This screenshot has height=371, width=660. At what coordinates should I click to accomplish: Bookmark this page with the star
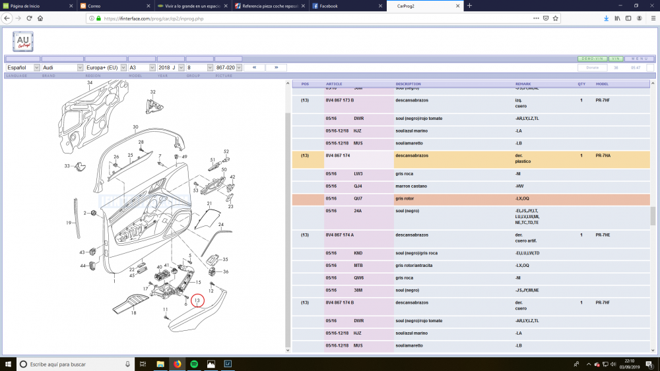(556, 18)
